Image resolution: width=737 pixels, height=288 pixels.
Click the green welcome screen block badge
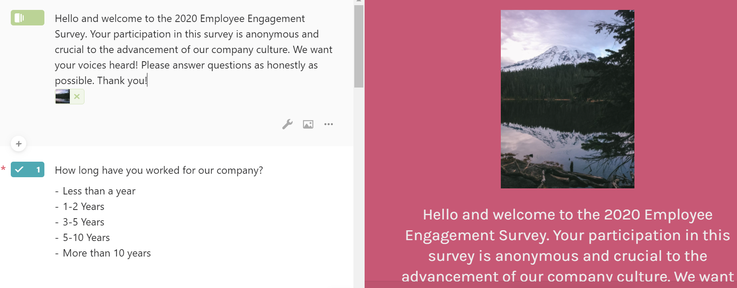27,18
